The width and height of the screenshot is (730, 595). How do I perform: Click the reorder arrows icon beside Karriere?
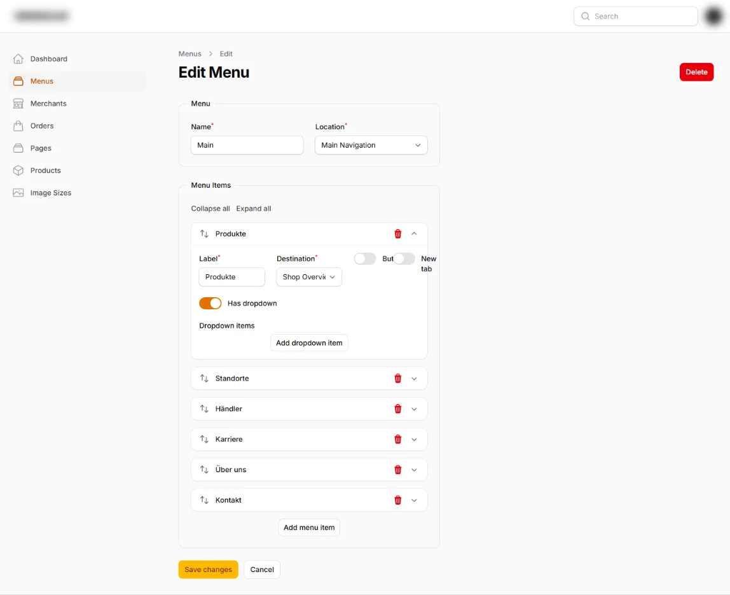pyautogui.click(x=204, y=439)
